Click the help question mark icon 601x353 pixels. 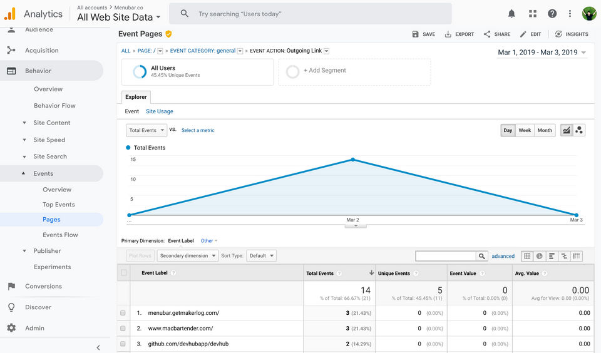click(552, 14)
